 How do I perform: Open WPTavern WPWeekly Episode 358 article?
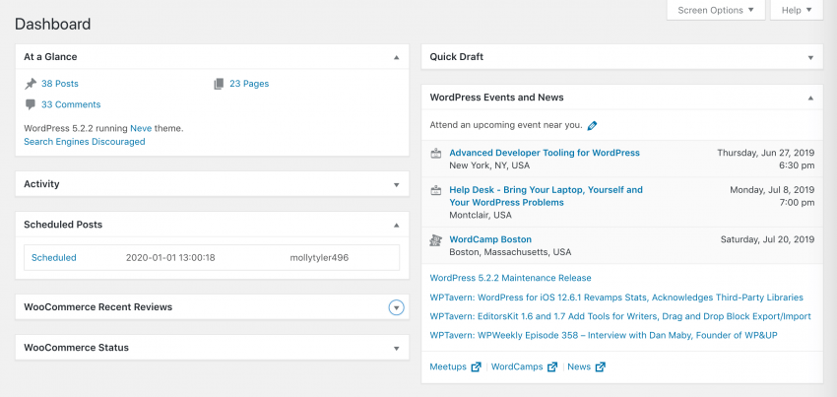[604, 335]
